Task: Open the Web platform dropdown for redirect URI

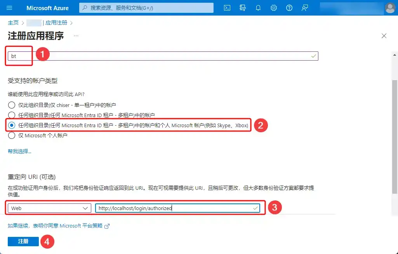Action: [x=49, y=208]
